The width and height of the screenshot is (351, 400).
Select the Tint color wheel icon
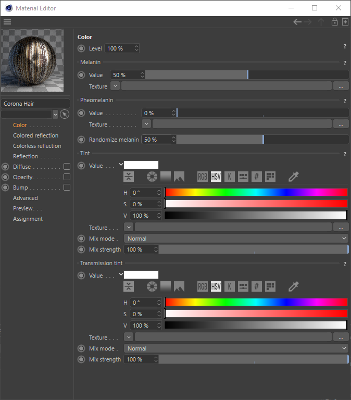tap(152, 177)
